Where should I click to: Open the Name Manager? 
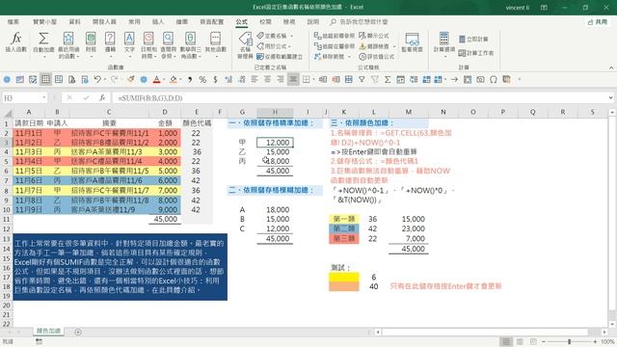[x=245, y=45]
